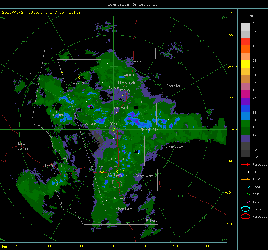The width and height of the screenshot is (268, 250).
Task: Click the Cochrane town label
Action: pyautogui.click(x=97, y=166)
